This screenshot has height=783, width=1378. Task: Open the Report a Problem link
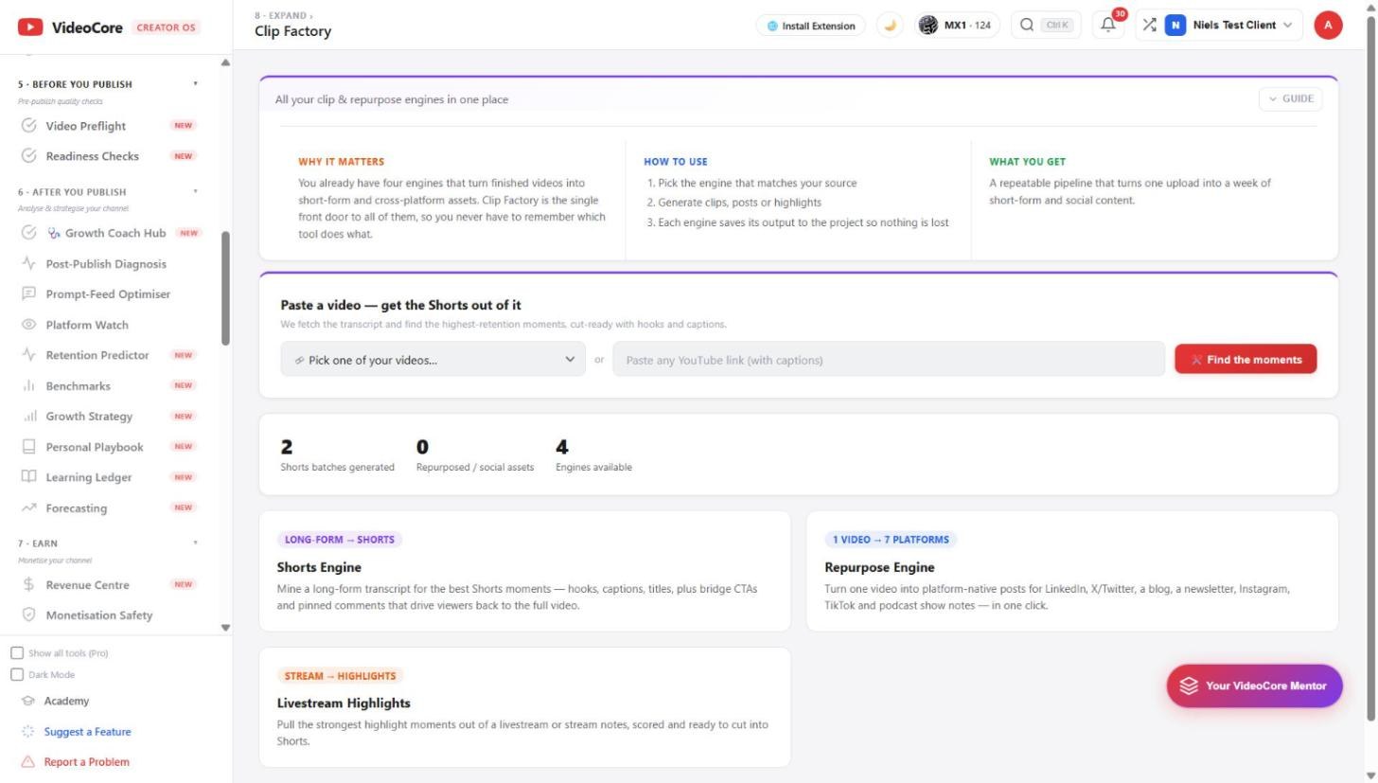(x=86, y=762)
